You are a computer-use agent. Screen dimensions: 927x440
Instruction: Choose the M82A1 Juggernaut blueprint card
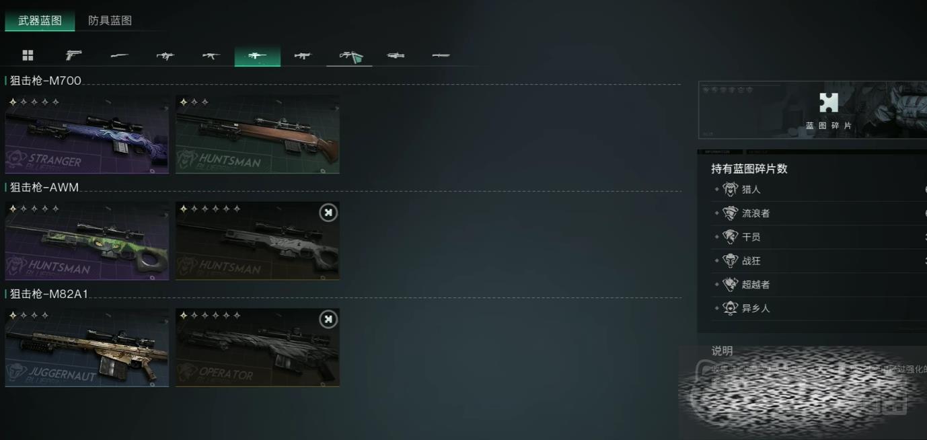coord(87,347)
